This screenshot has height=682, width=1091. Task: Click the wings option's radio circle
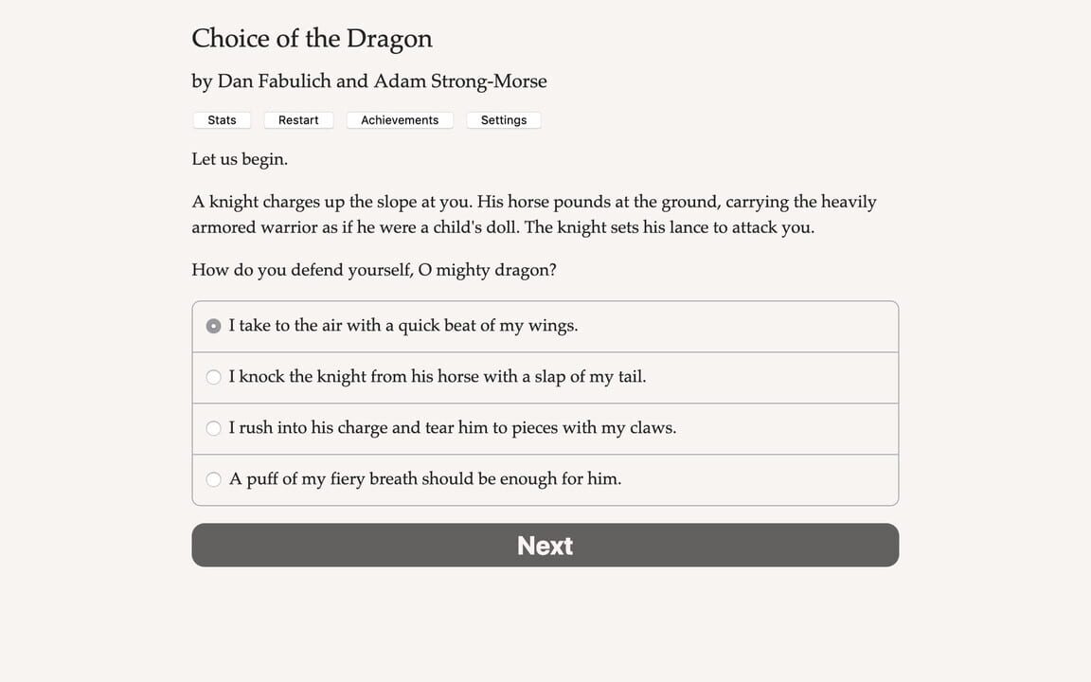213,325
